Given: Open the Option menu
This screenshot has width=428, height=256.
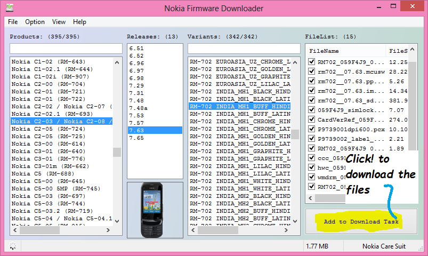Looking at the screenshot, I should [x=35, y=22].
